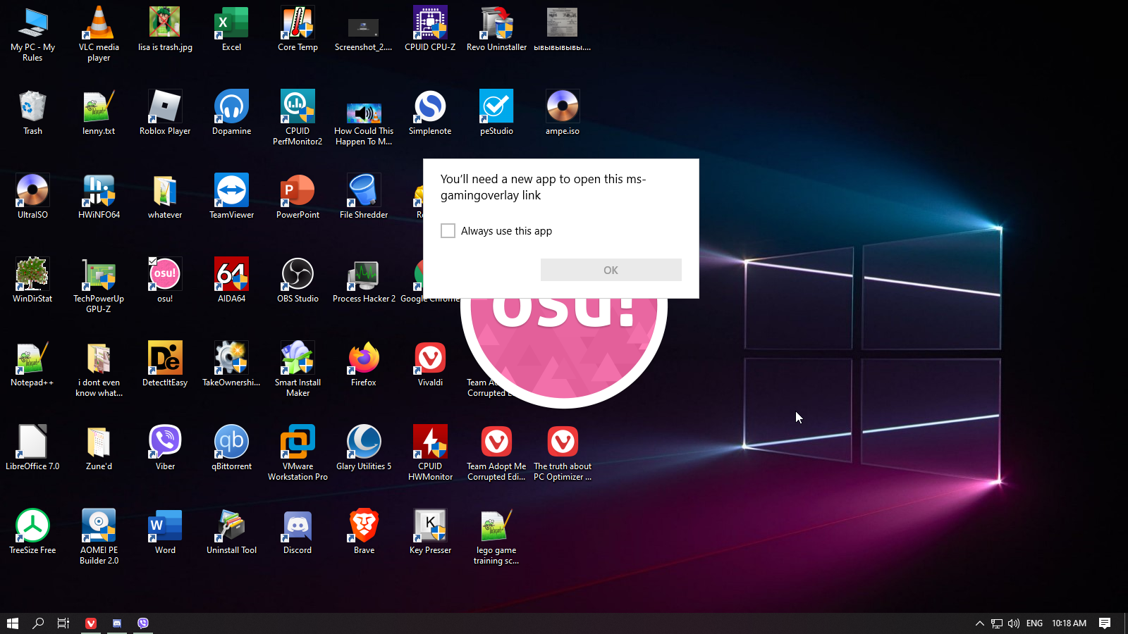This screenshot has width=1128, height=634.
Task: Select the Key Presser desktop icon
Action: click(430, 532)
